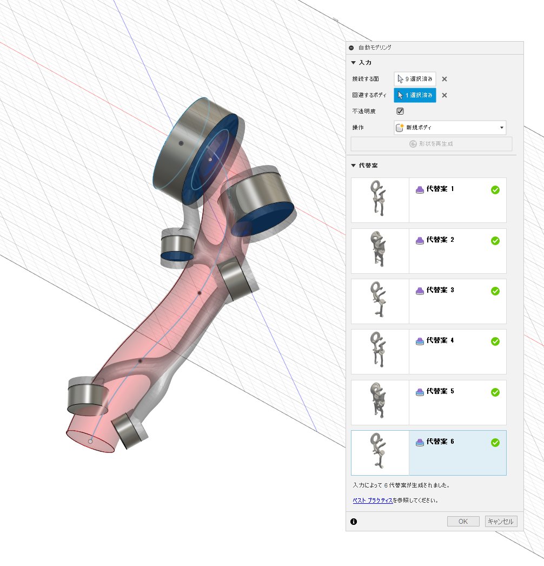Click green check status of 代替案 3

pyautogui.click(x=495, y=291)
